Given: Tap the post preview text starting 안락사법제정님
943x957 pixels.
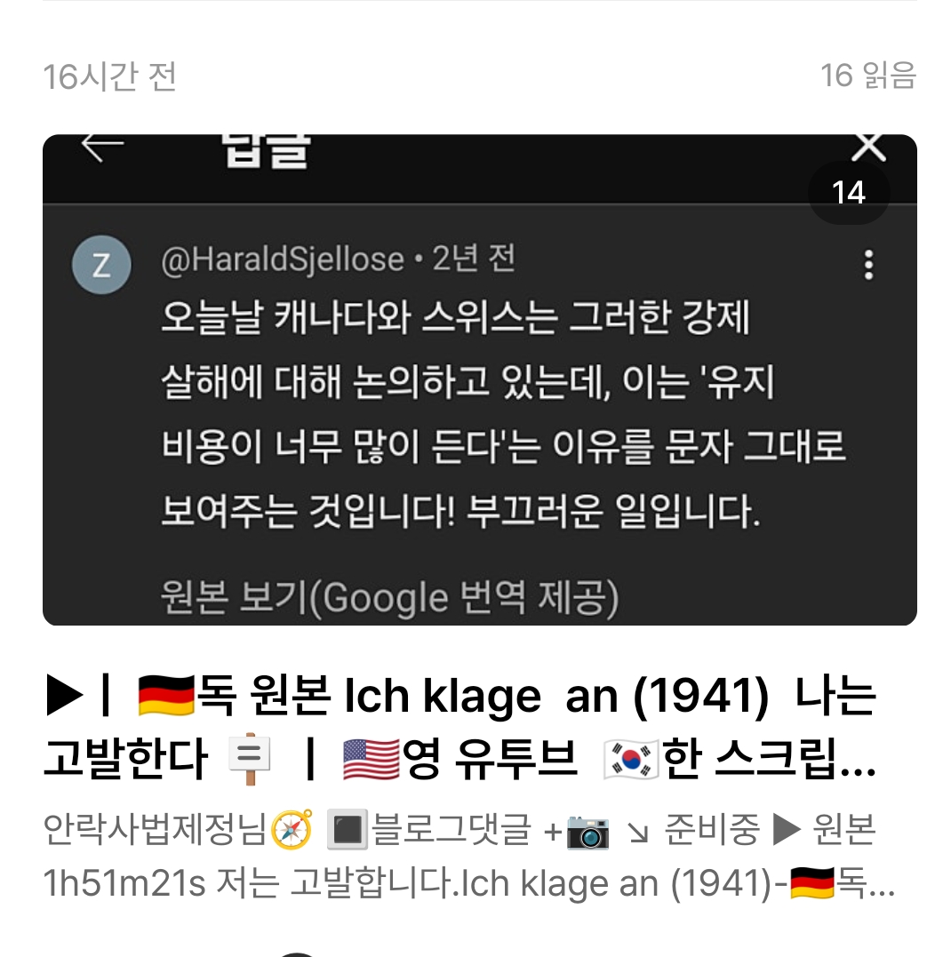Looking at the screenshot, I should (x=468, y=856).
